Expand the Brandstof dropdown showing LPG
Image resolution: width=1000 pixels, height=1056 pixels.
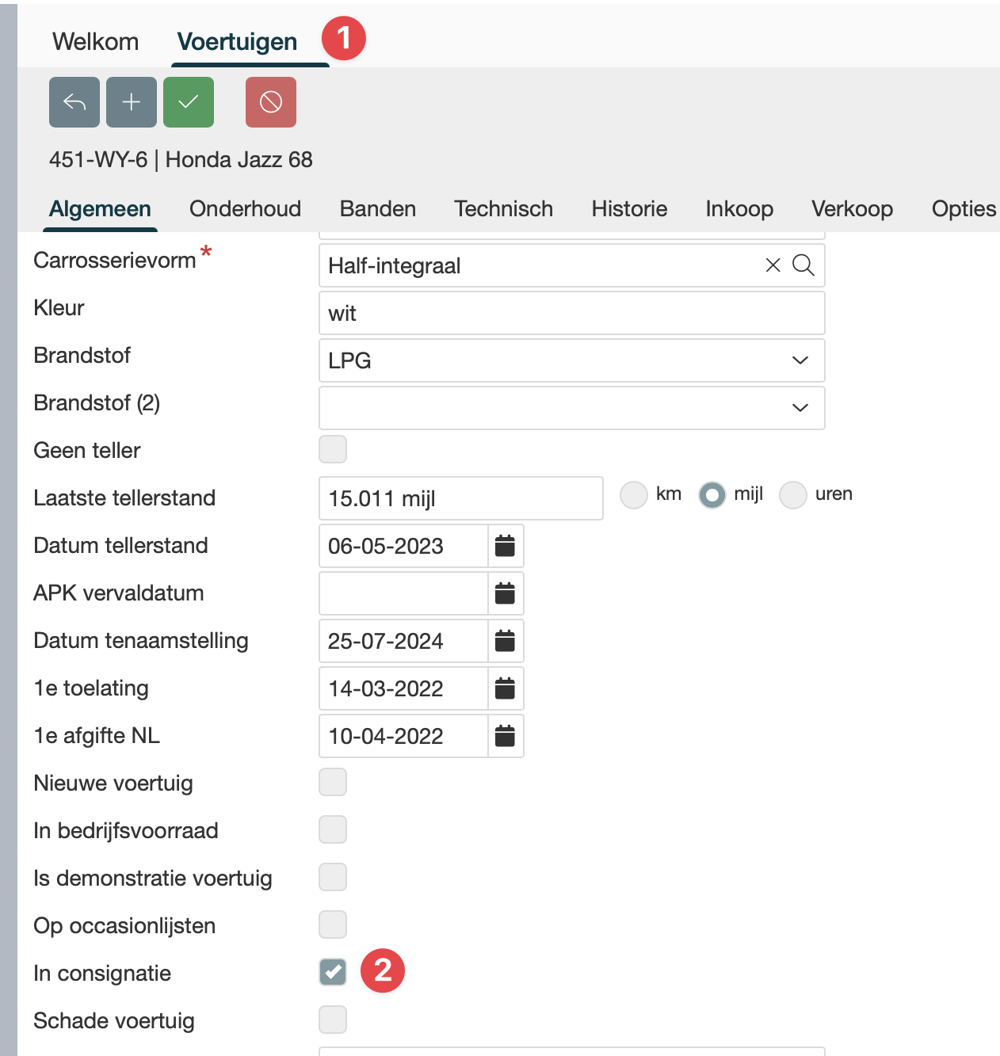pyautogui.click(x=571, y=360)
